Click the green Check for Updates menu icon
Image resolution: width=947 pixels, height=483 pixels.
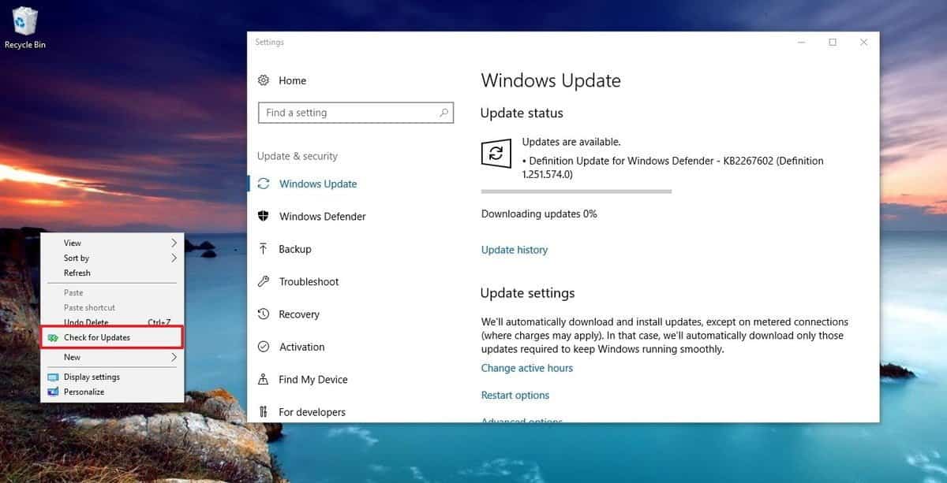click(x=53, y=338)
